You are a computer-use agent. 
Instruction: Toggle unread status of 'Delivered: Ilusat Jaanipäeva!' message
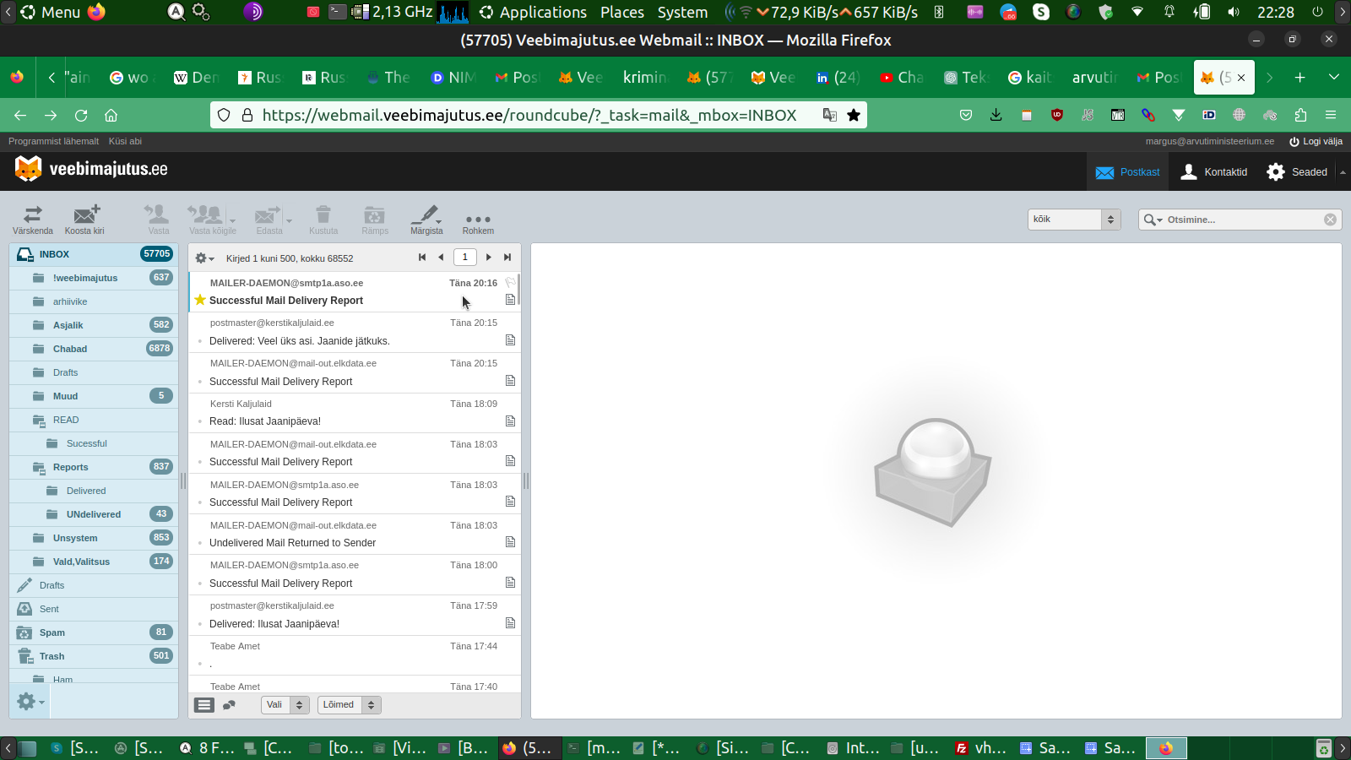[x=200, y=624]
